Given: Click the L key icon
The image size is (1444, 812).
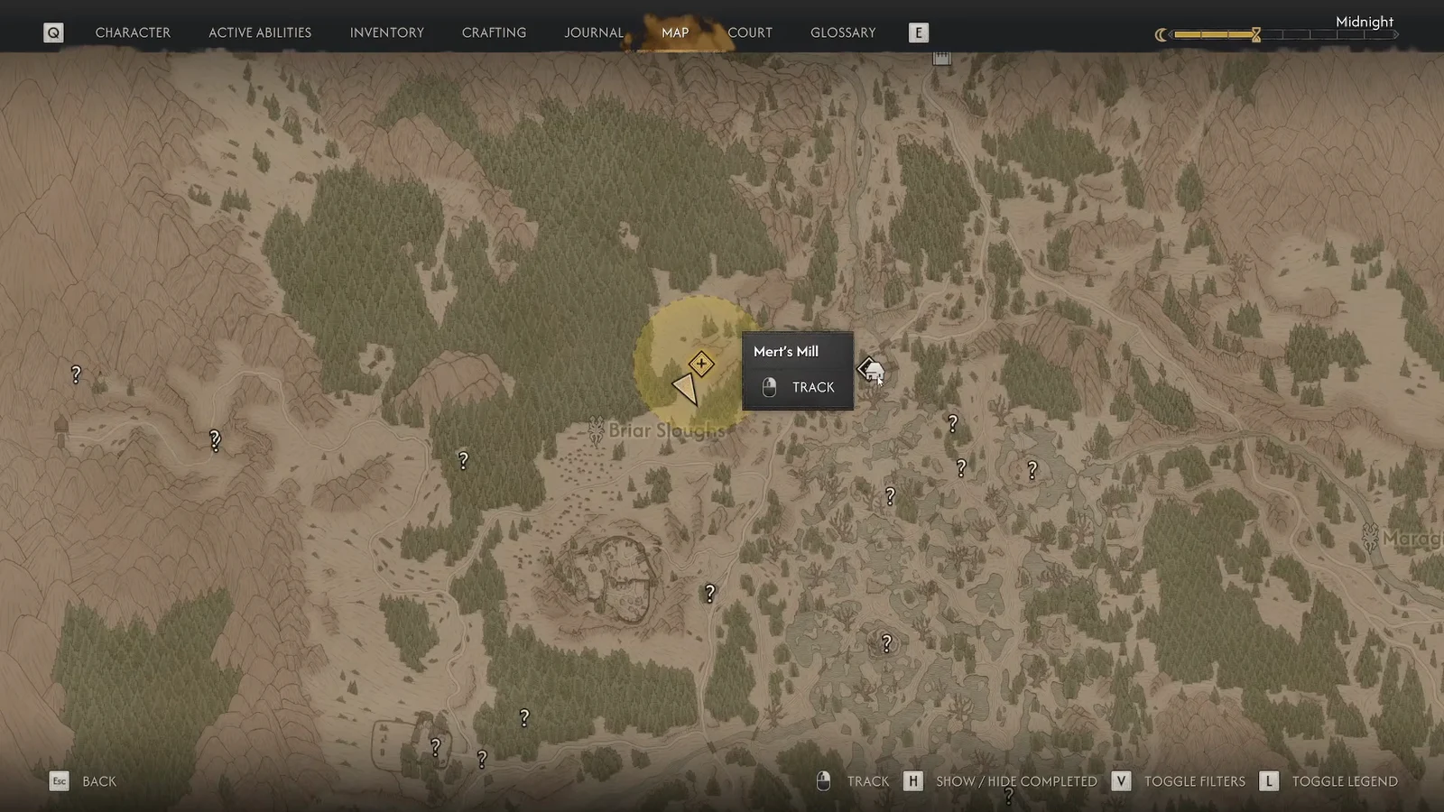Looking at the screenshot, I should click(x=1269, y=781).
